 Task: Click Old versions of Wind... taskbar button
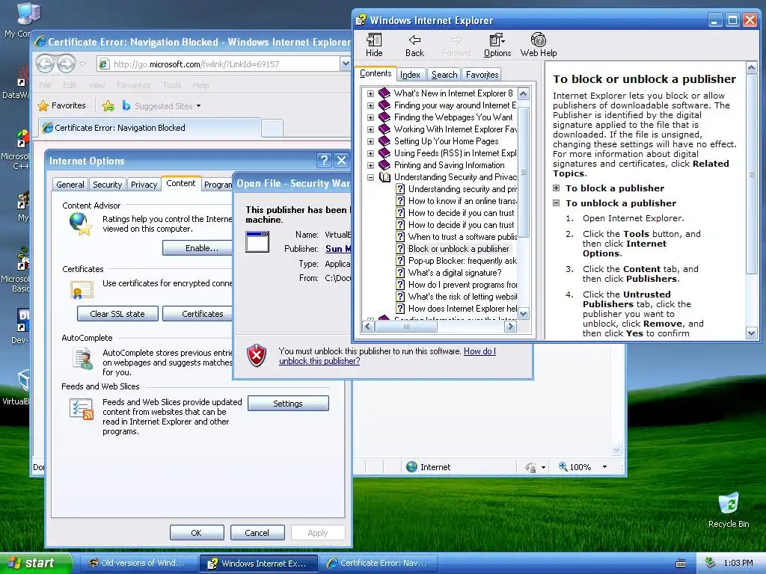[x=138, y=563]
